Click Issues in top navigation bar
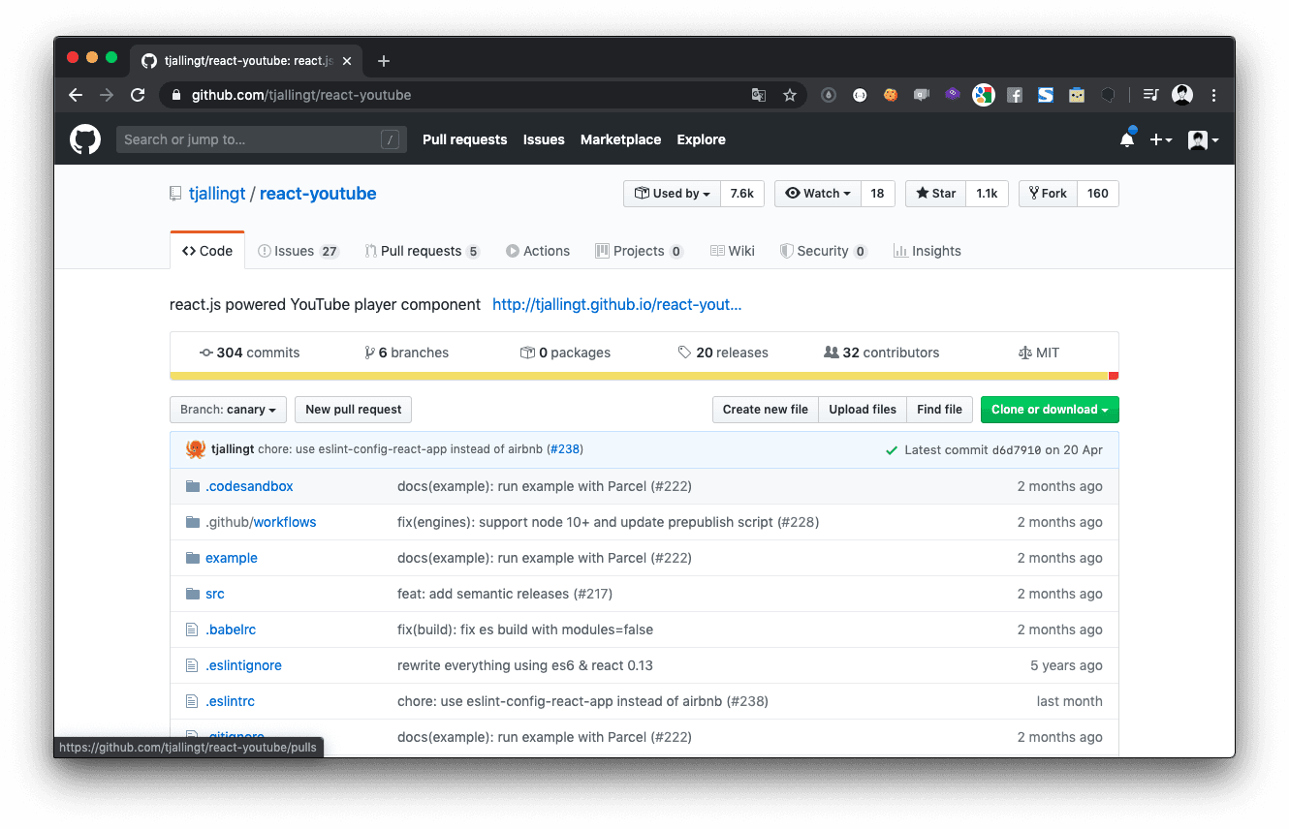 click(x=544, y=139)
